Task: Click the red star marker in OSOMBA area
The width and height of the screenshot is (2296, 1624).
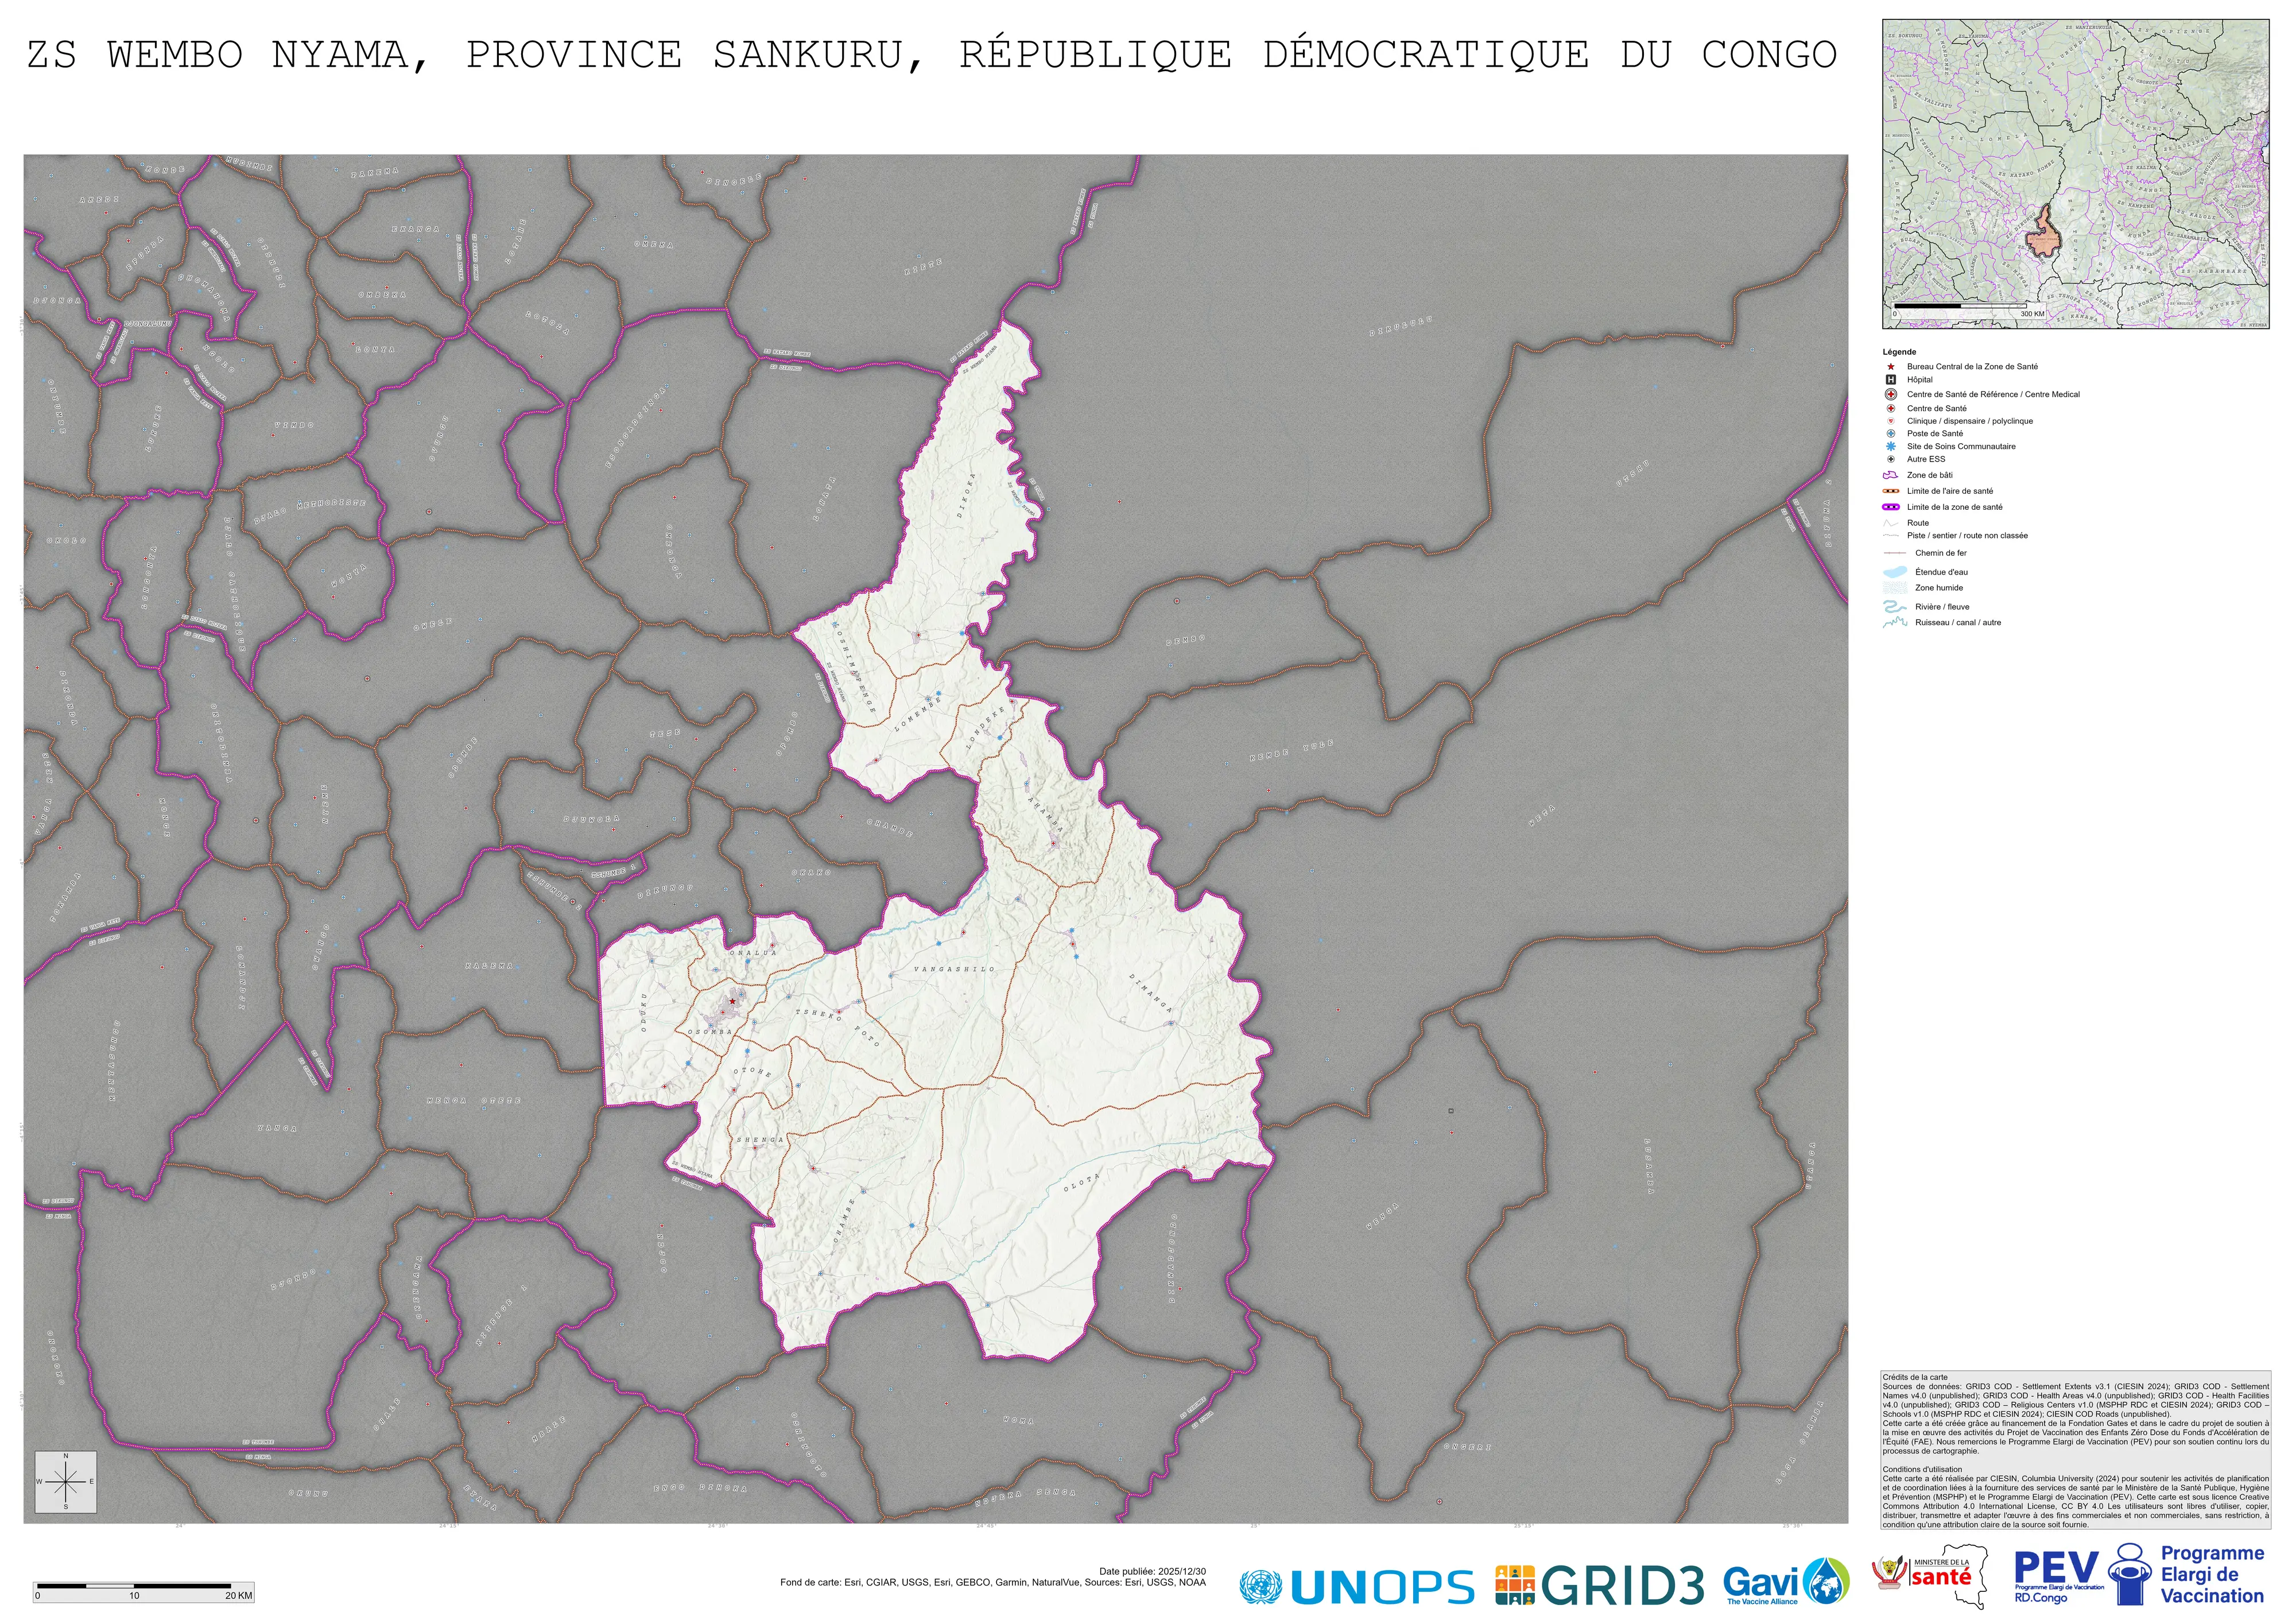Action: 732,1001
